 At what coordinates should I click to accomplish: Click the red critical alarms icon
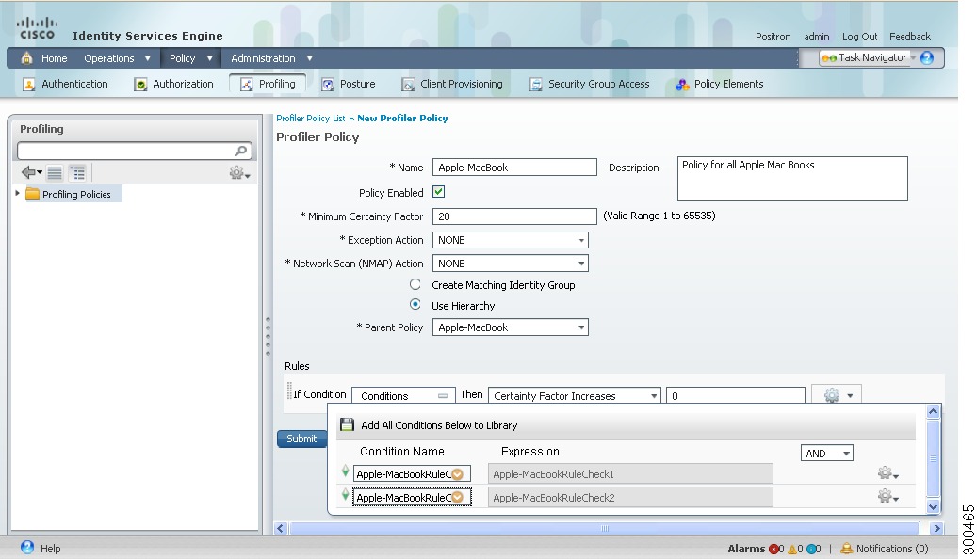pos(773,549)
